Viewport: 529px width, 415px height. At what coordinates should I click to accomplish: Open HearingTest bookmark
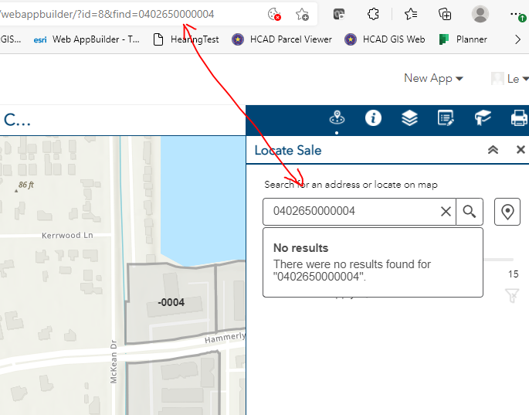tap(186, 39)
